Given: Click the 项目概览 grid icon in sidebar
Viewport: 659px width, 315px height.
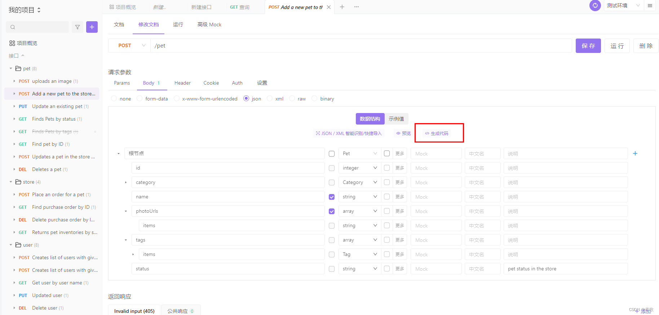Looking at the screenshot, I should coord(12,43).
